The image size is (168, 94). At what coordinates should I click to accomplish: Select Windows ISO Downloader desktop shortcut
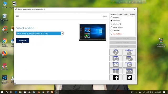click(x=161, y=42)
